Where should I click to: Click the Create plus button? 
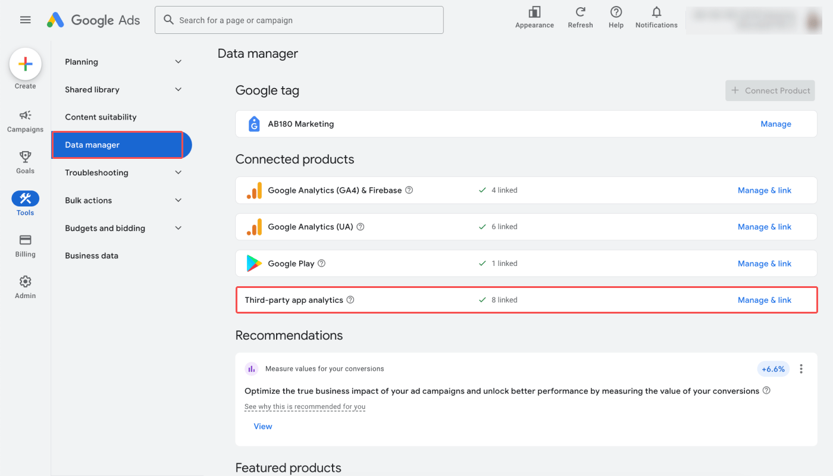tap(25, 64)
